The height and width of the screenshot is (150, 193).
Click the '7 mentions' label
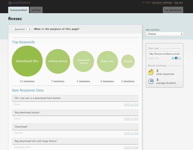coord(58,81)
